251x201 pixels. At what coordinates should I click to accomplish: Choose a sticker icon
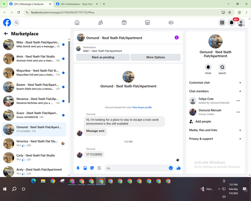[92, 168]
